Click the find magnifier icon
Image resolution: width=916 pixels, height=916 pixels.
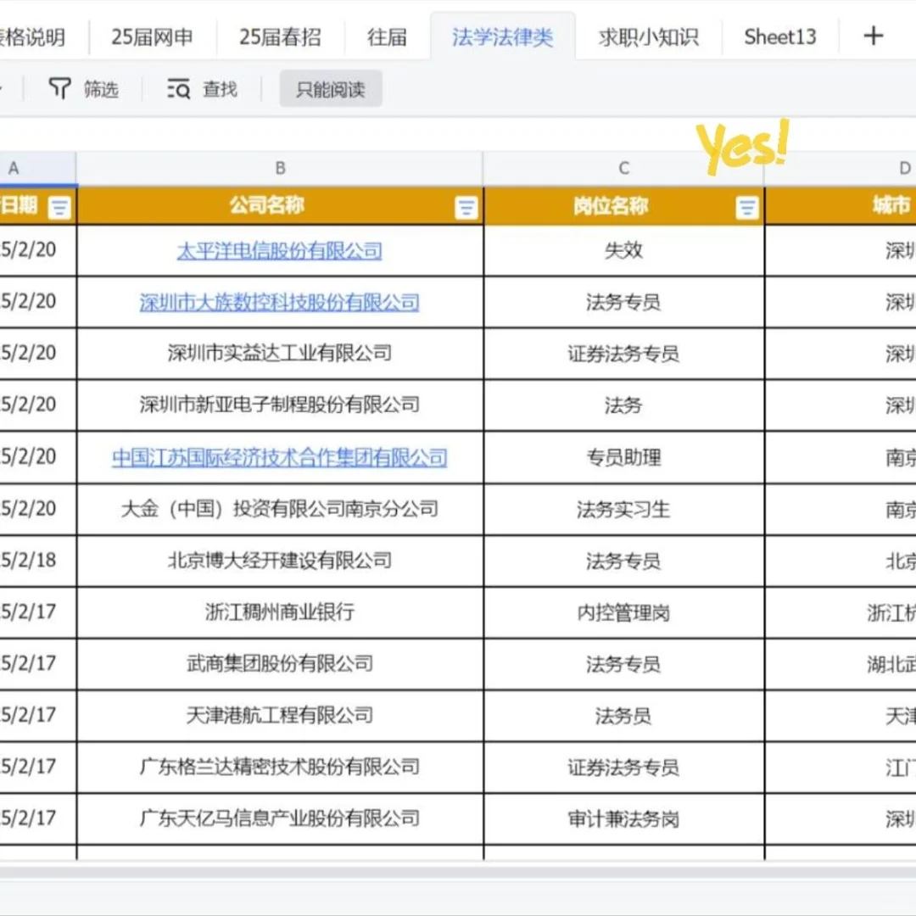[x=178, y=89]
